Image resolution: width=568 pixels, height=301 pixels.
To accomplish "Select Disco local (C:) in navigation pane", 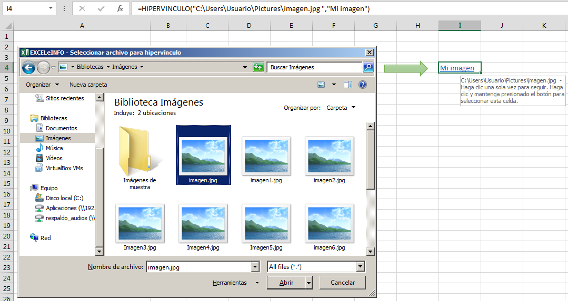I will click(x=64, y=198).
